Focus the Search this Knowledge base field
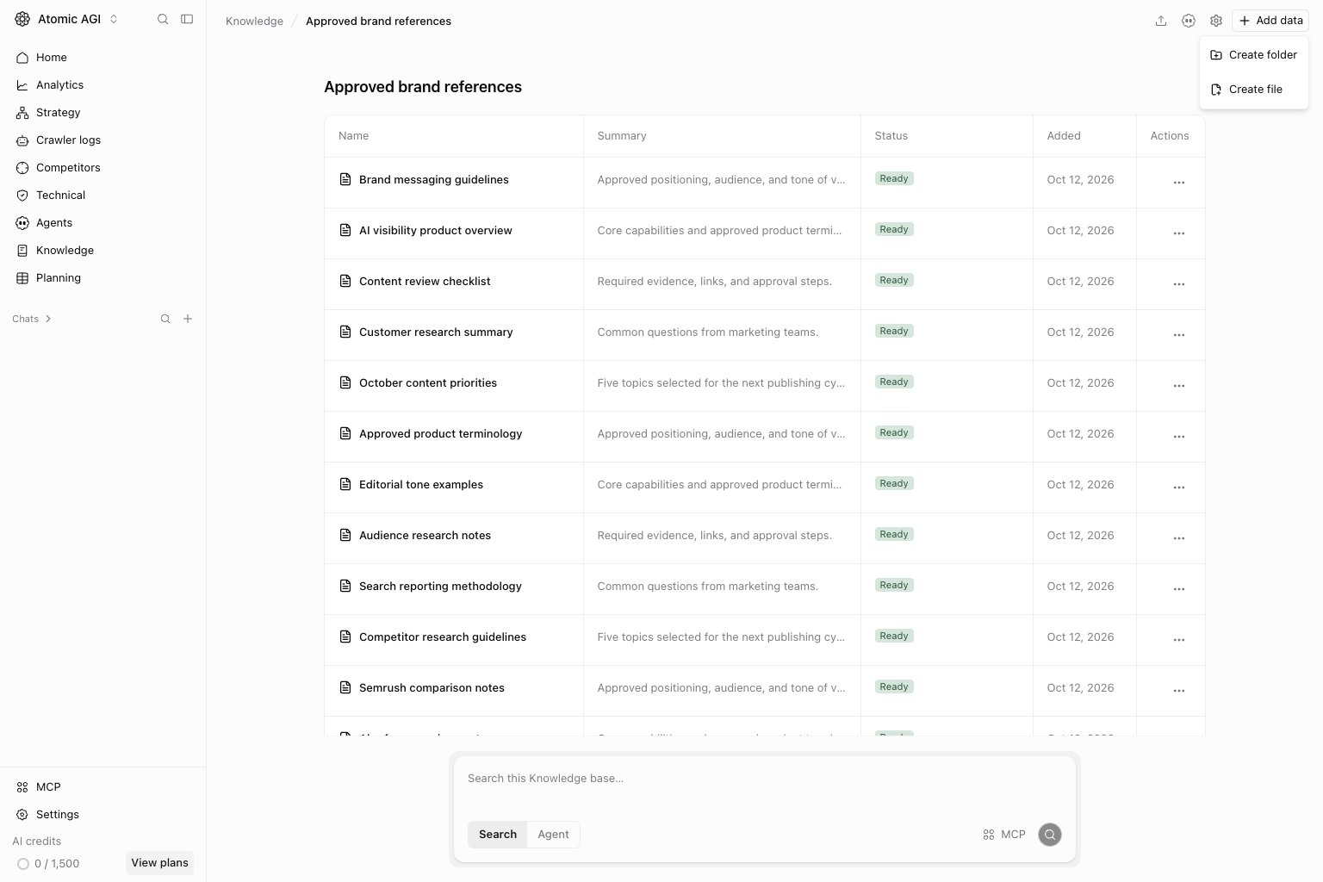 point(765,779)
